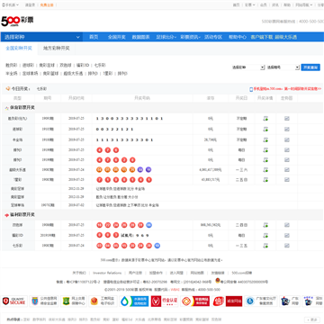Open the red 手机版 m.500.com promo link
The image size is (324, 324).
[285, 89]
